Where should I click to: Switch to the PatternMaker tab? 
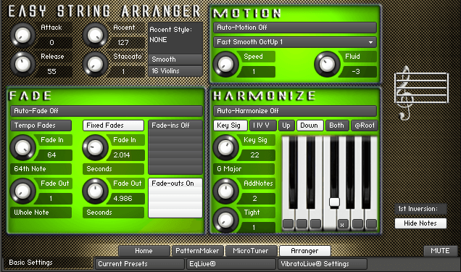point(197,251)
